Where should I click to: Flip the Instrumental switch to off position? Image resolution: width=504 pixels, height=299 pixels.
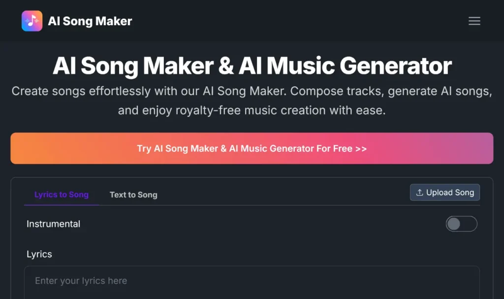point(461,224)
